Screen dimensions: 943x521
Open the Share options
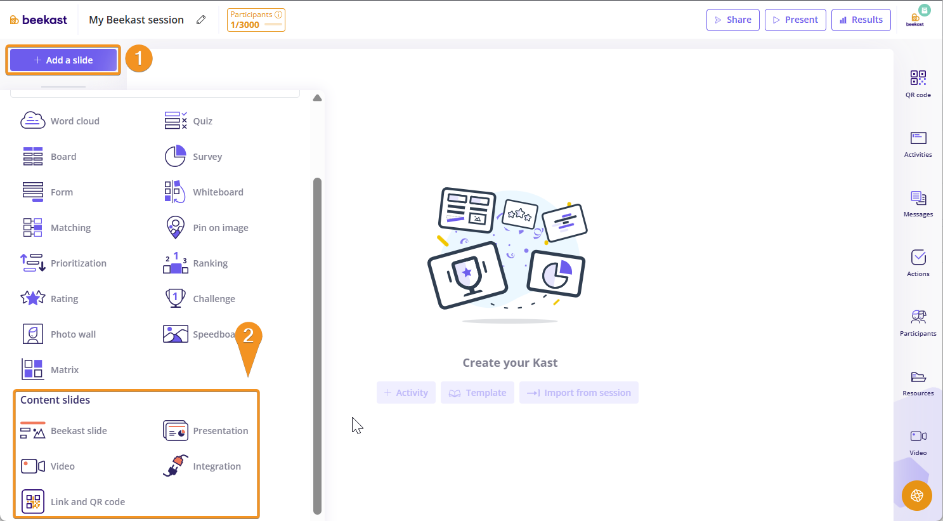coord(732,20)
